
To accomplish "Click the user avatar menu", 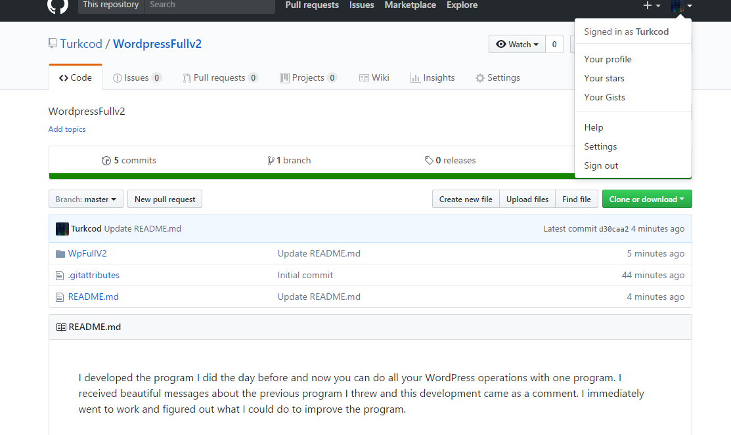I will 680,6.
